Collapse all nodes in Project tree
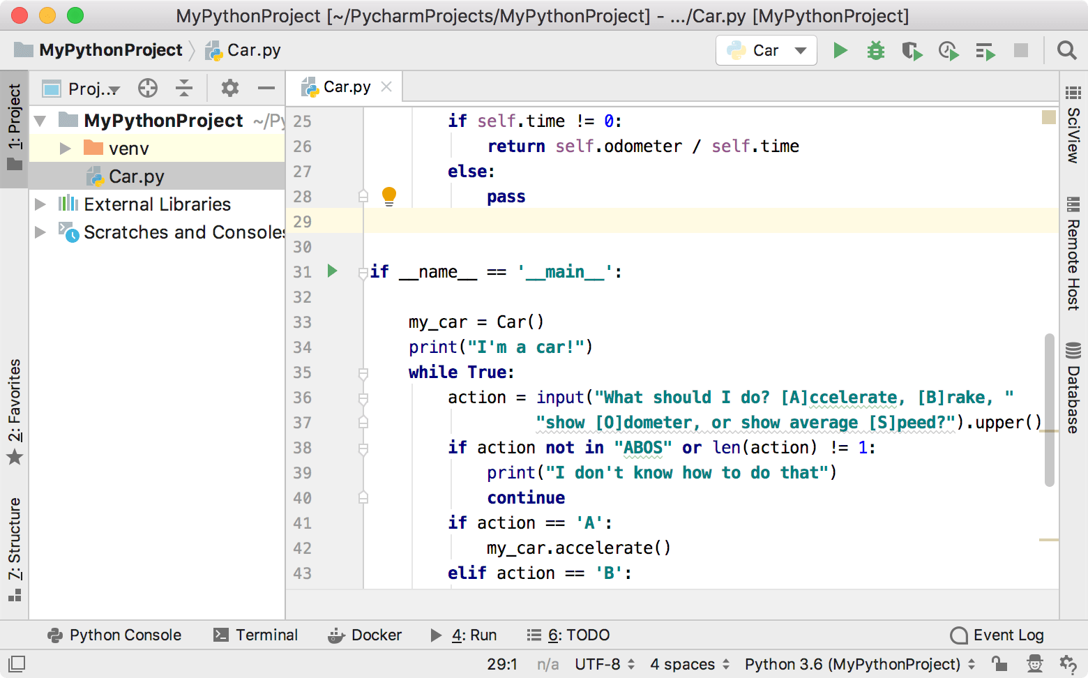 click(183, 88)
